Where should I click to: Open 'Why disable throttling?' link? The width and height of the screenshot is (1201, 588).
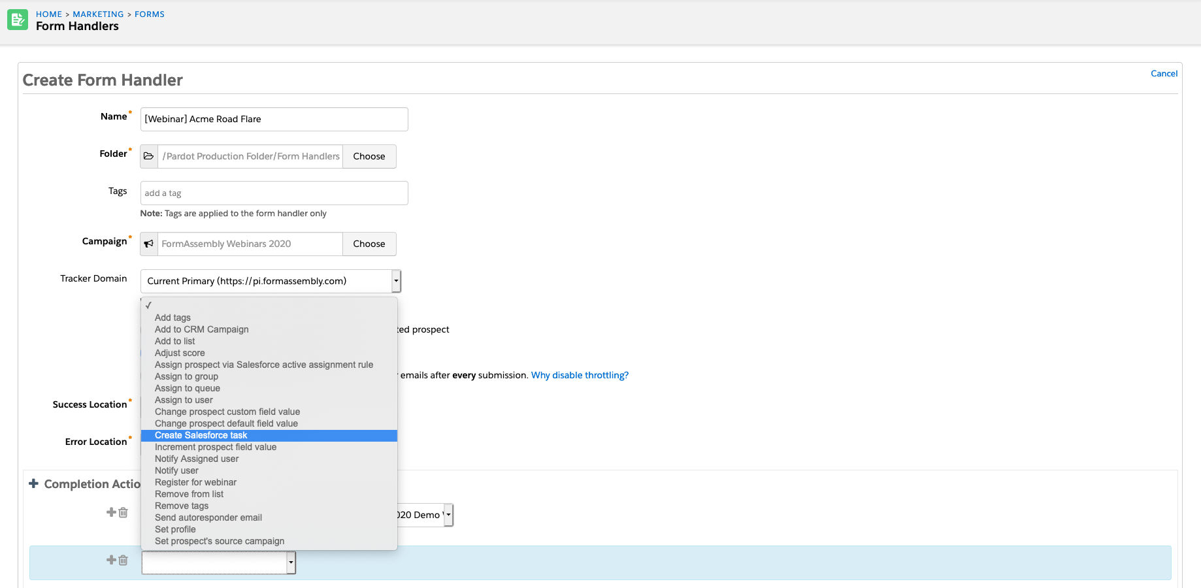(580, 375)
